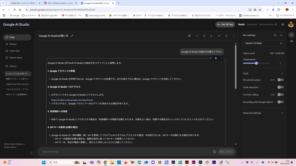Open Video Gen in the sidebar
296x166 pixels.
click(17, 51)
